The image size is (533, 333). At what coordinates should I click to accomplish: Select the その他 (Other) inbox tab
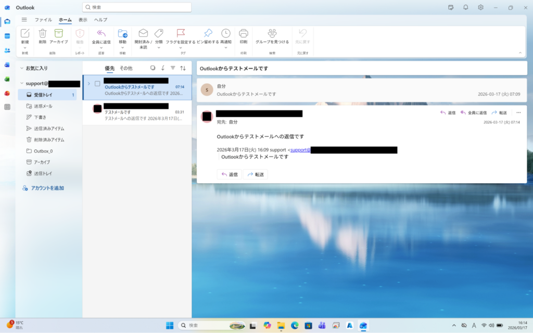tap(126, 68)
